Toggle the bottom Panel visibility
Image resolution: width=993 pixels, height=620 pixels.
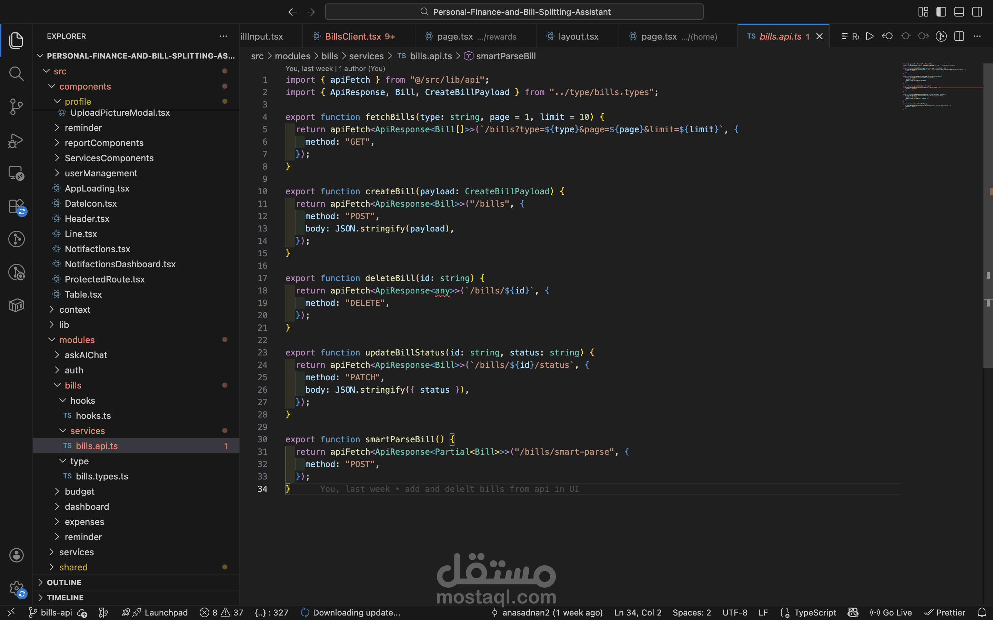point(959,12)
